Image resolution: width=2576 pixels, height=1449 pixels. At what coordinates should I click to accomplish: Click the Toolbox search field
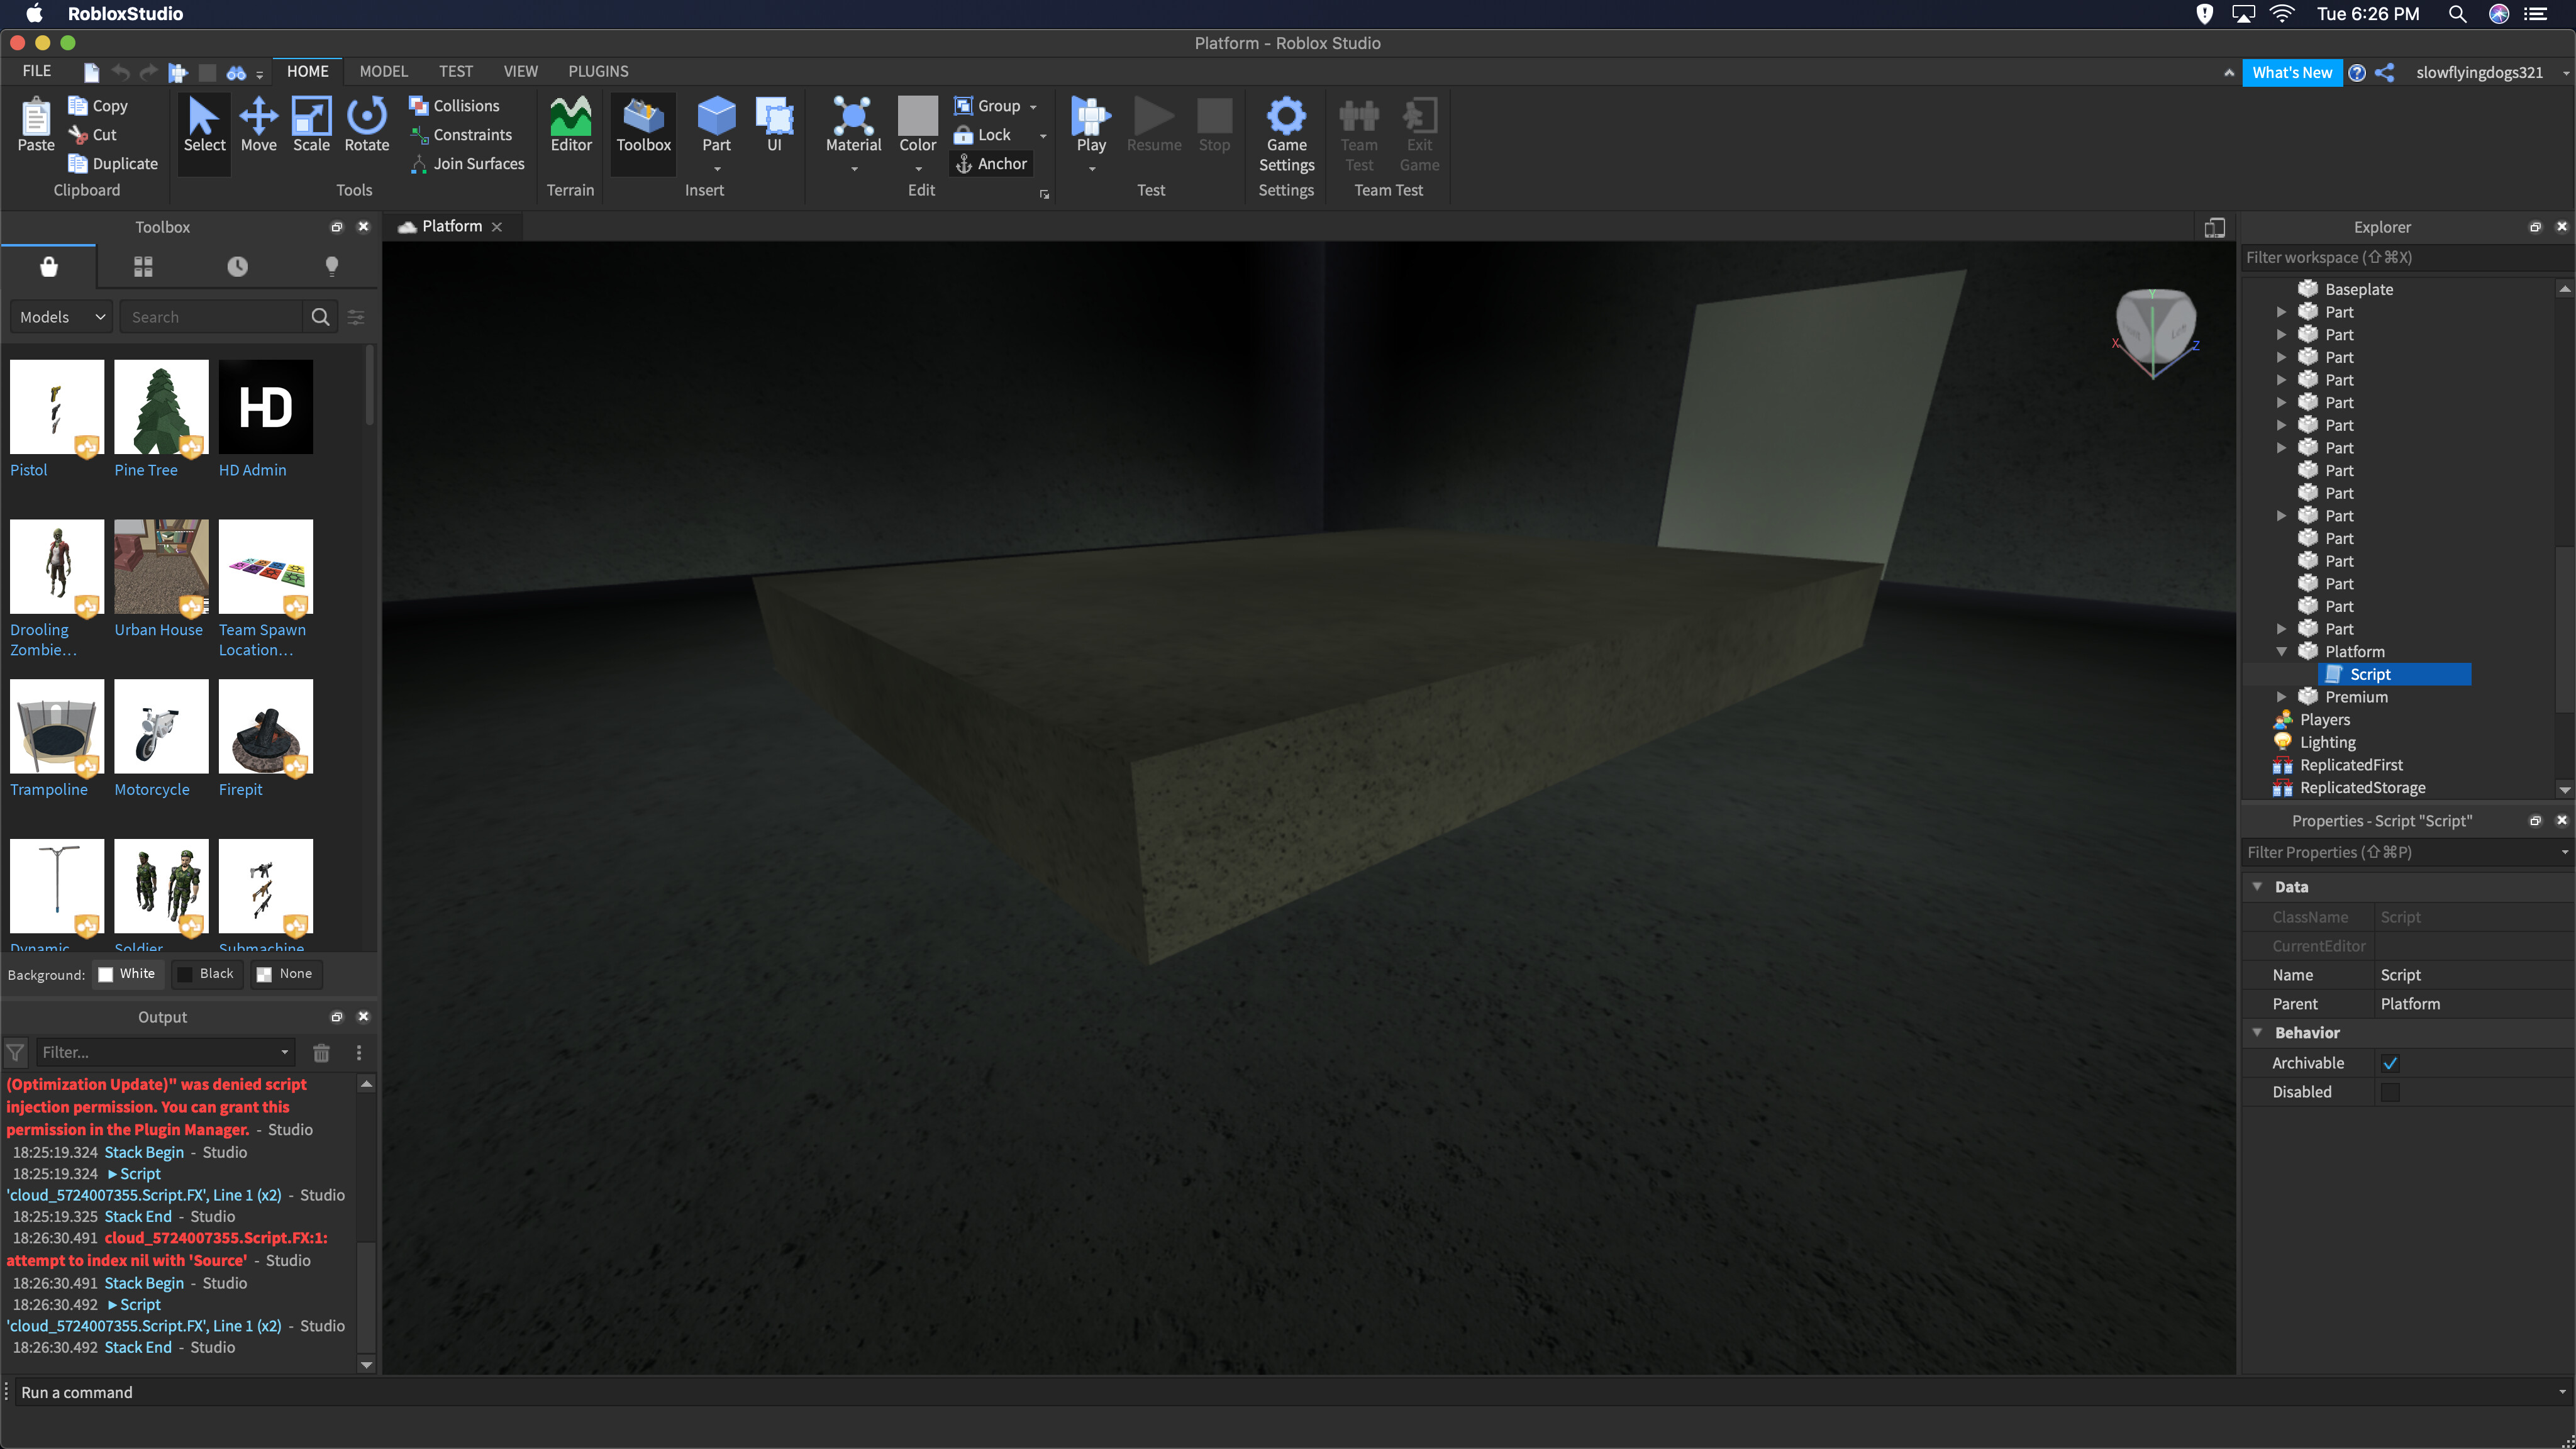[x=211, y=317]
